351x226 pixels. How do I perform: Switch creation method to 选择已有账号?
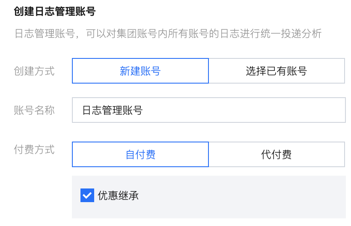pyautogui.click(x=277, y=71)
